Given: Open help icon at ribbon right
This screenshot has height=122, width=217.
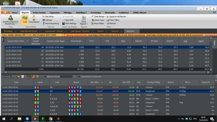Looking at the screenshot, I should tap(214, 12).
